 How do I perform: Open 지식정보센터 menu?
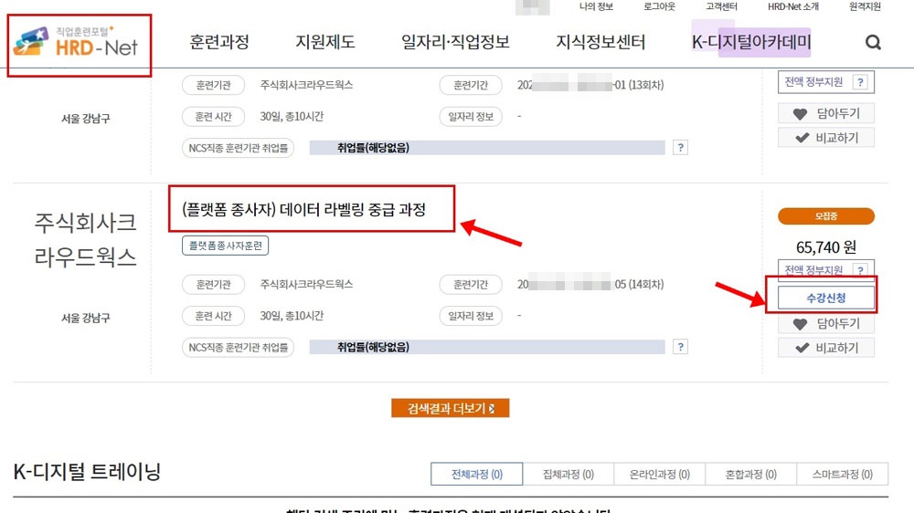tap(600, 42)
